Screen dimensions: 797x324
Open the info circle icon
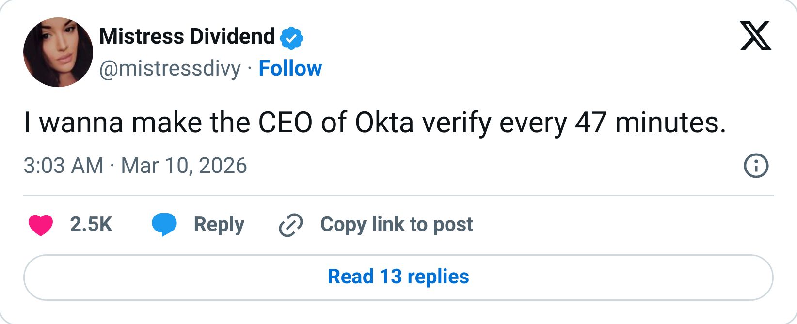coord(756,166)
